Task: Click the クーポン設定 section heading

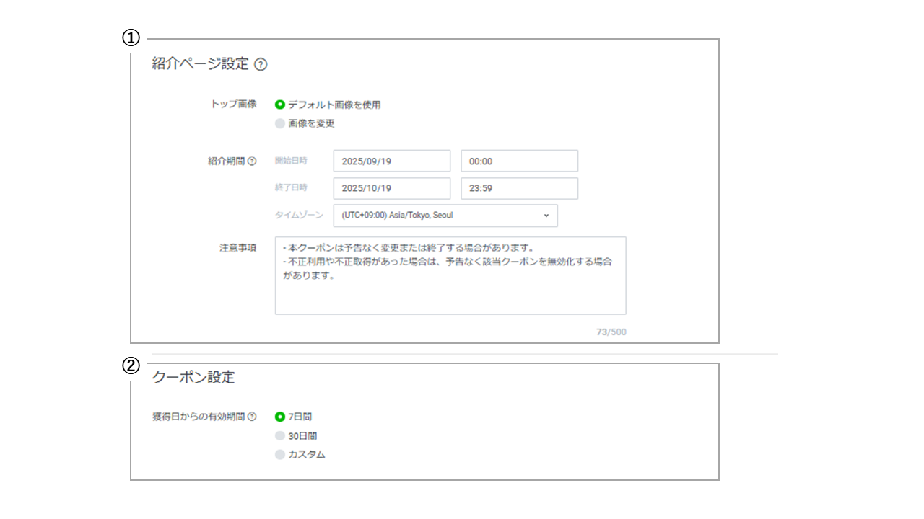Action: 193,377
